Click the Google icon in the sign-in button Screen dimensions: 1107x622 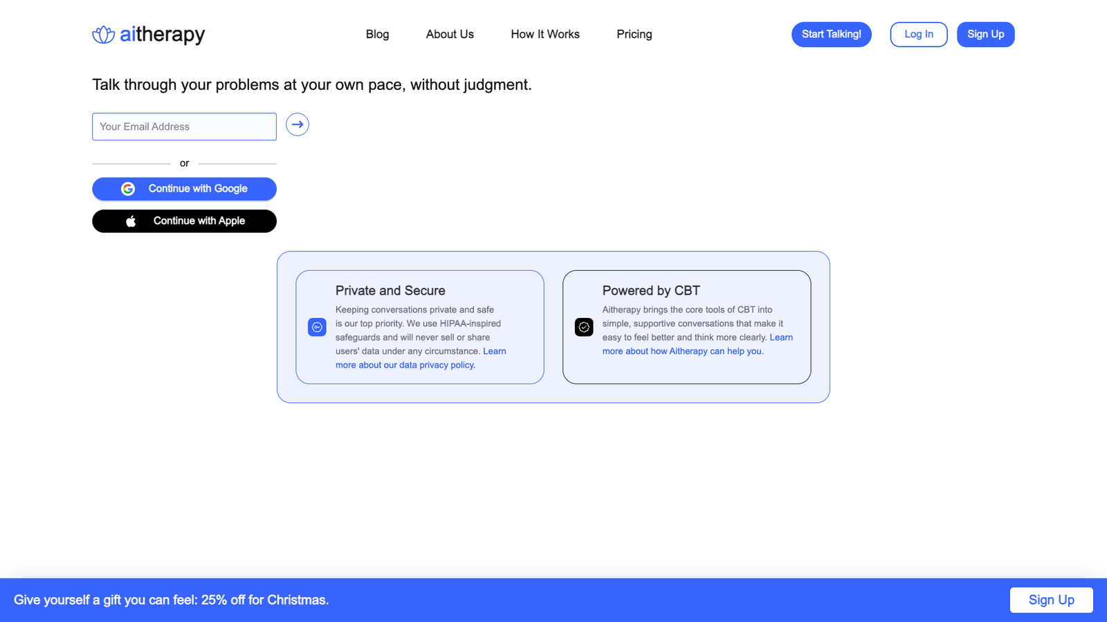coord(129,188)
